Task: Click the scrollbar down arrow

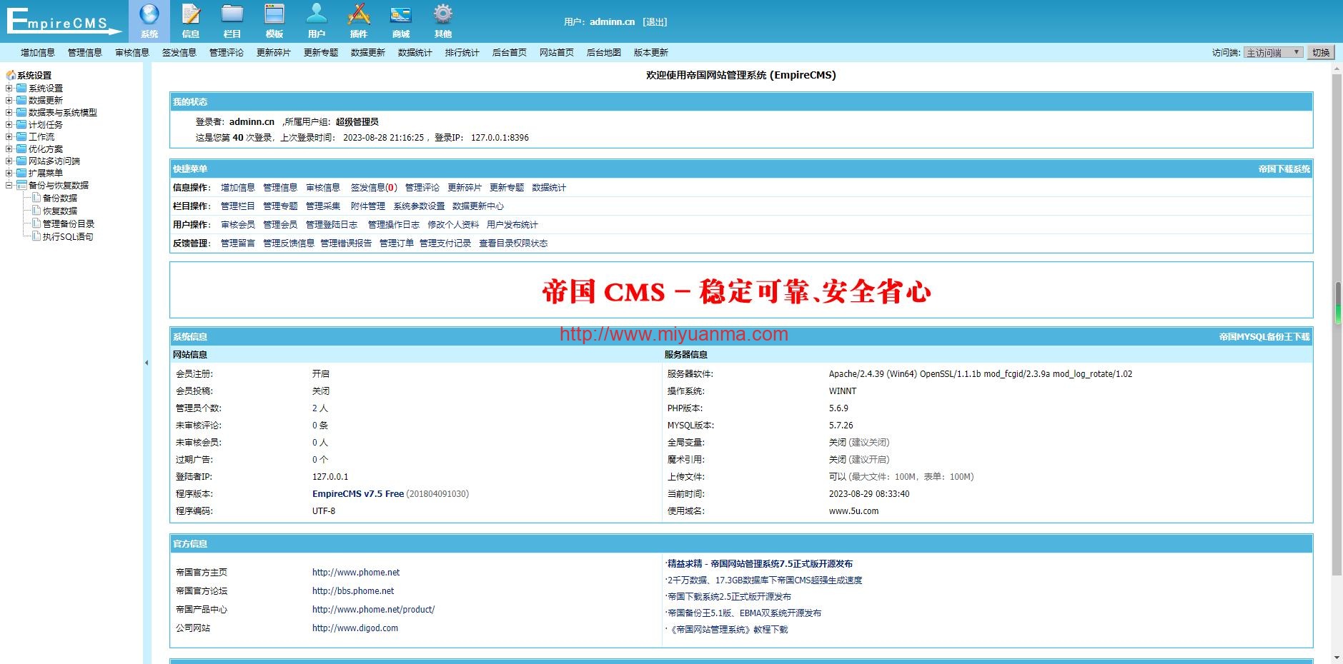Action: [1337, 658]
